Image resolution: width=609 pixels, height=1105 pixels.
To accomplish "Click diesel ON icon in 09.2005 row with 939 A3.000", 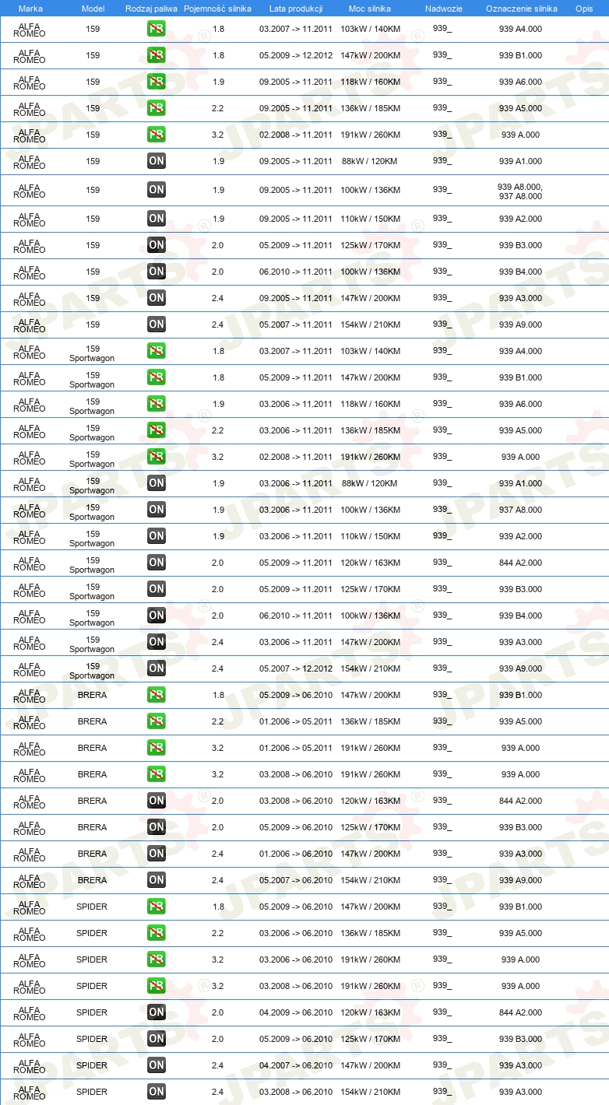I will tap(157, 298).
